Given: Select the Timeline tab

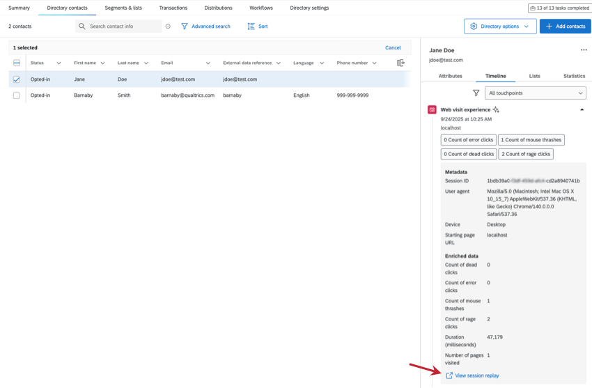Looking at the screenshot, I should (x=495, y=76).
